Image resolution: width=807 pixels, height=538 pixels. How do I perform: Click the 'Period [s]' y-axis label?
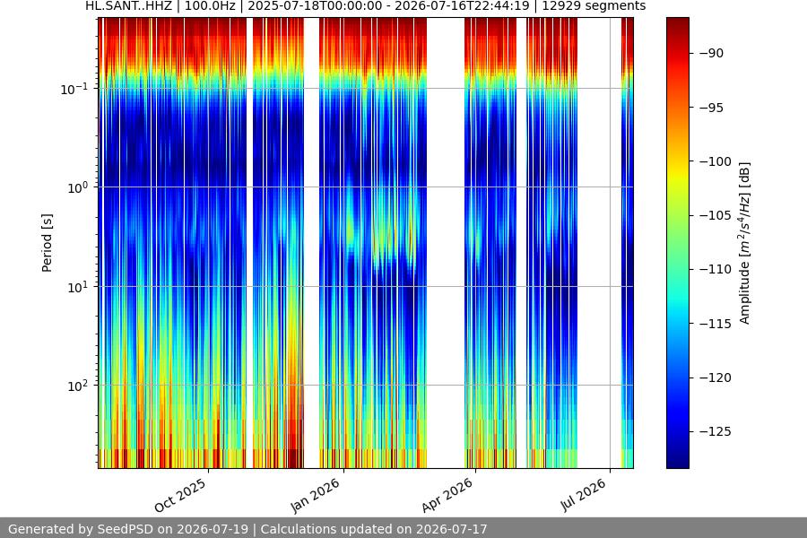tap(47, 243)
